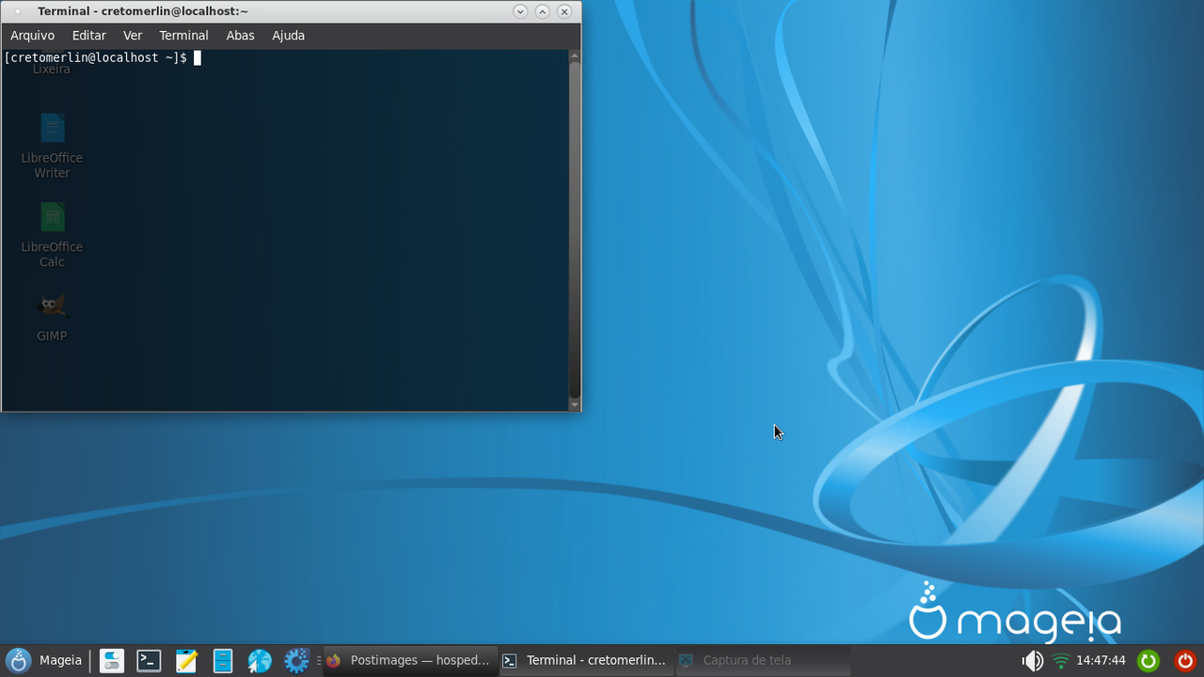
Task: Open the clock showing 14:47:44
Action: (1101, 661)
